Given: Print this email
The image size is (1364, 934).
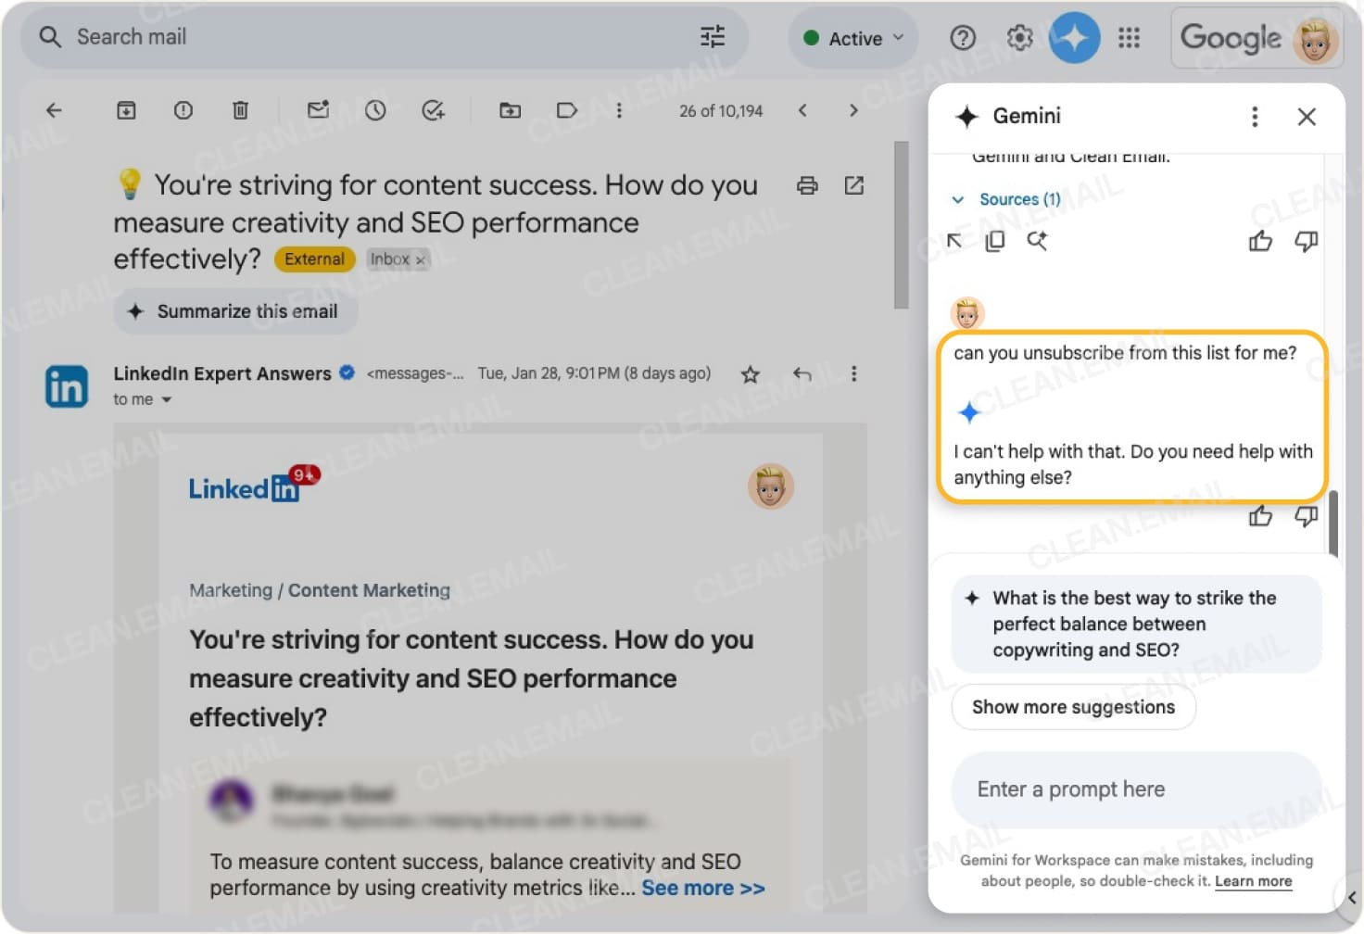Looking at the screenshot, I should pos(806,185).
